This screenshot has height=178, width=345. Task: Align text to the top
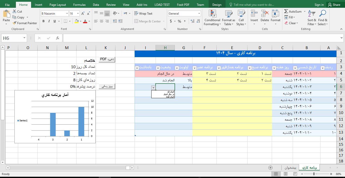coord(96,13)
